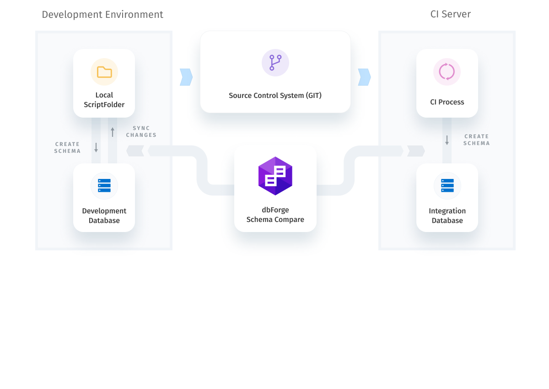
Task: Select the Development Environment section header
Action: [102, 14]
